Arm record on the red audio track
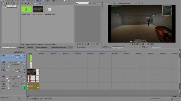 10,77
